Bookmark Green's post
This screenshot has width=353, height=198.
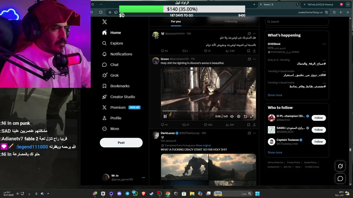[x=248, y=125]
